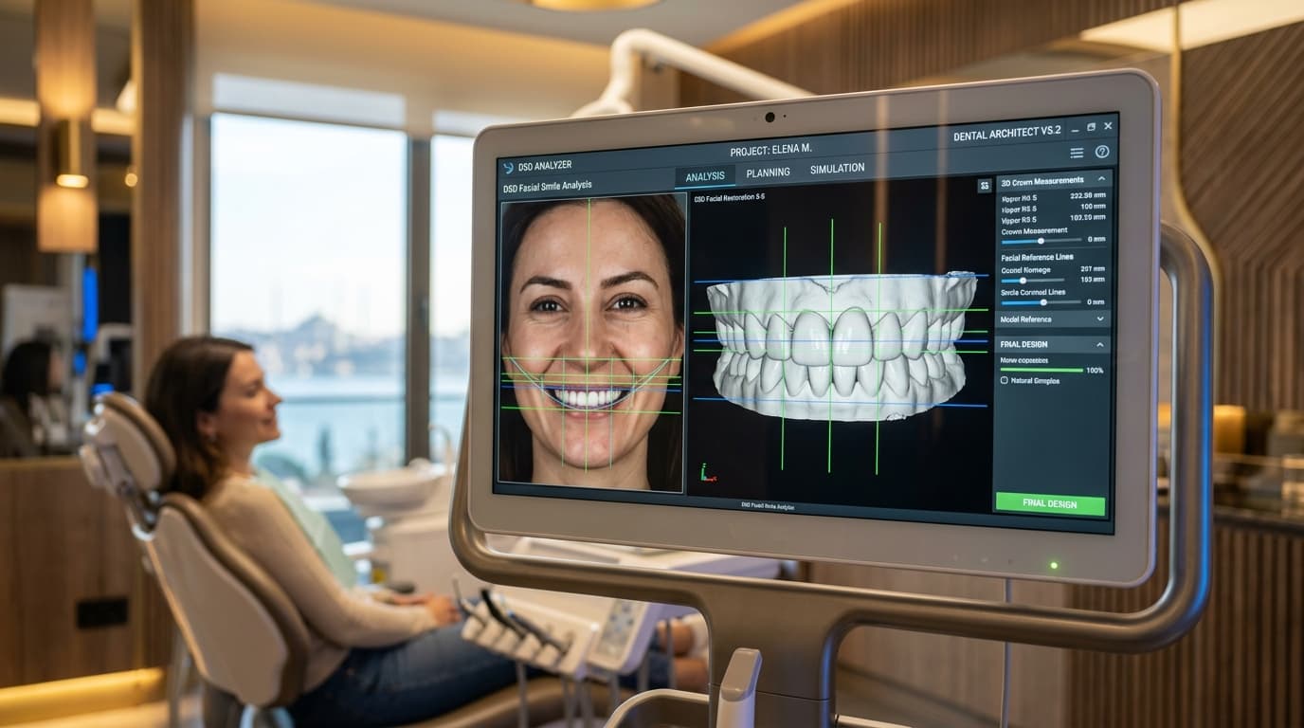Click the 153 mm value
1304x728 pixels.
pos(1093,280)
